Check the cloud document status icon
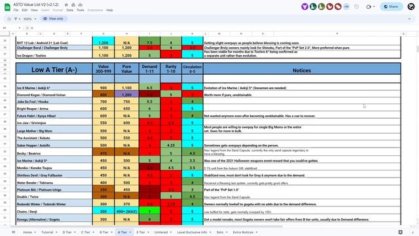This screenshot has width=419, height=236. coord(80,5)
